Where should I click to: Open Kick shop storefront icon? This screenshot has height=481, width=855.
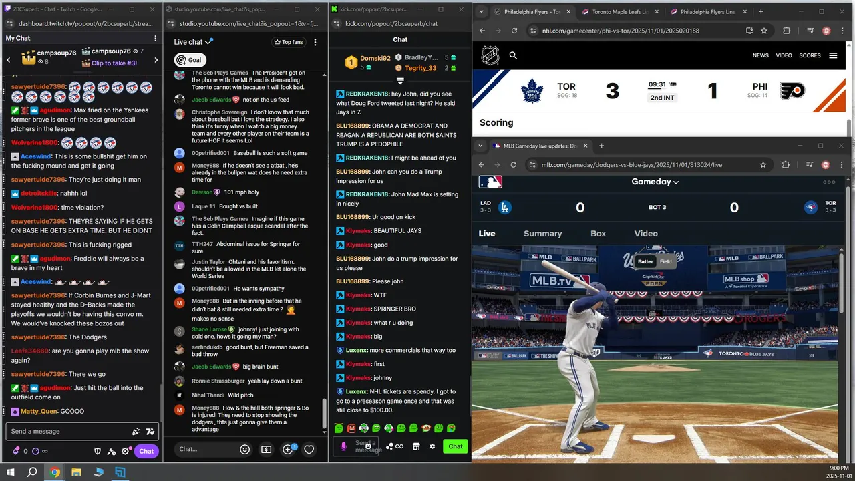coord(416,446)
